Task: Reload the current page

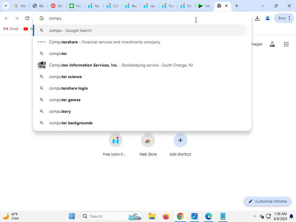Action: (x=27, y=18)
